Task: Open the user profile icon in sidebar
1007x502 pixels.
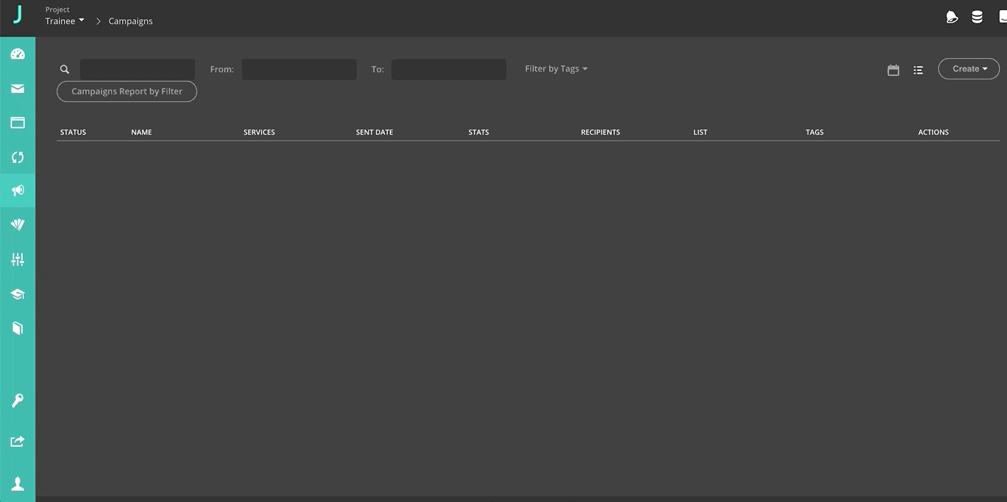Action: tap(18, 484)
